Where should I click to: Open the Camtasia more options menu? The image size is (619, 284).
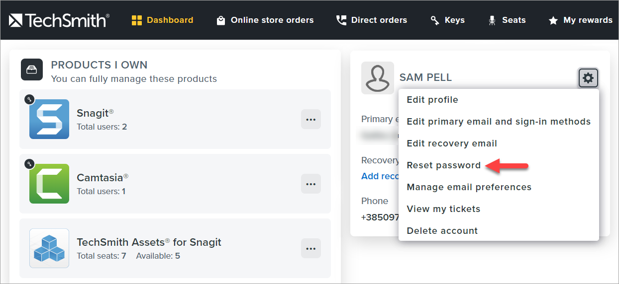(311, 184)
